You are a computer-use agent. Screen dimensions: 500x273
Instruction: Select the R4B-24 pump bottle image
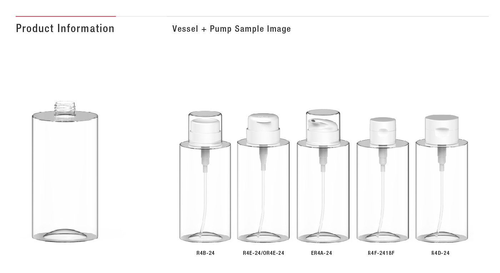point(205,177)
